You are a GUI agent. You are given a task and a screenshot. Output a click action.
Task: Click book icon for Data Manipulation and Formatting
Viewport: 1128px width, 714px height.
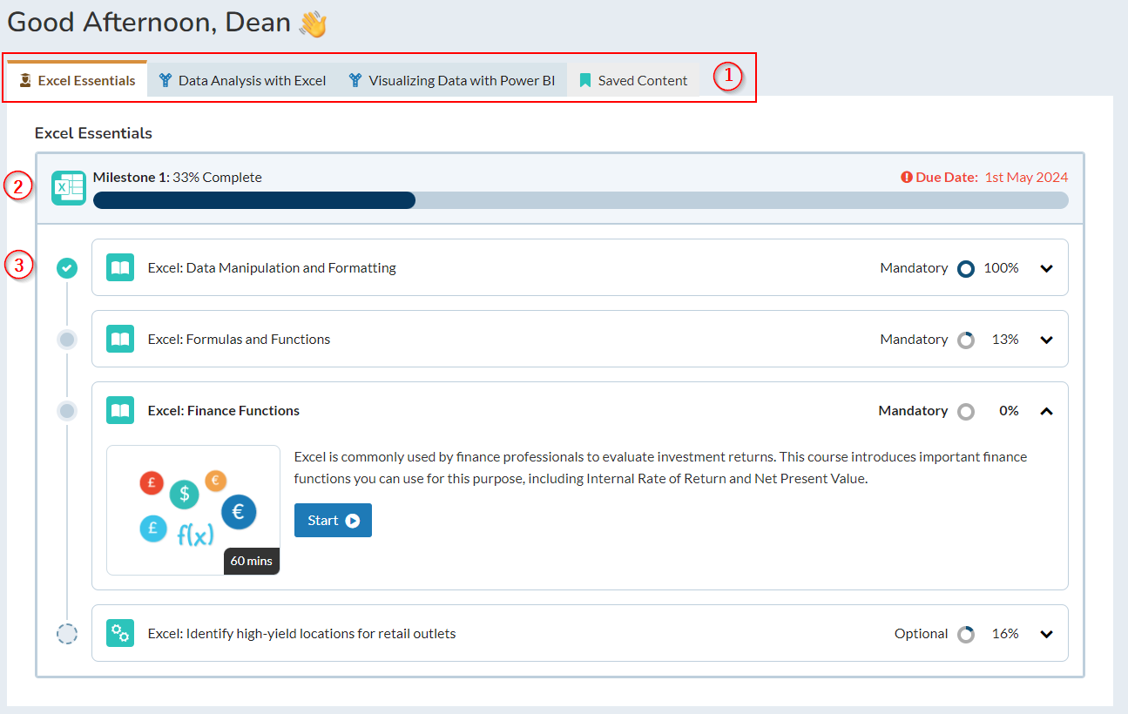coord(120,268)
